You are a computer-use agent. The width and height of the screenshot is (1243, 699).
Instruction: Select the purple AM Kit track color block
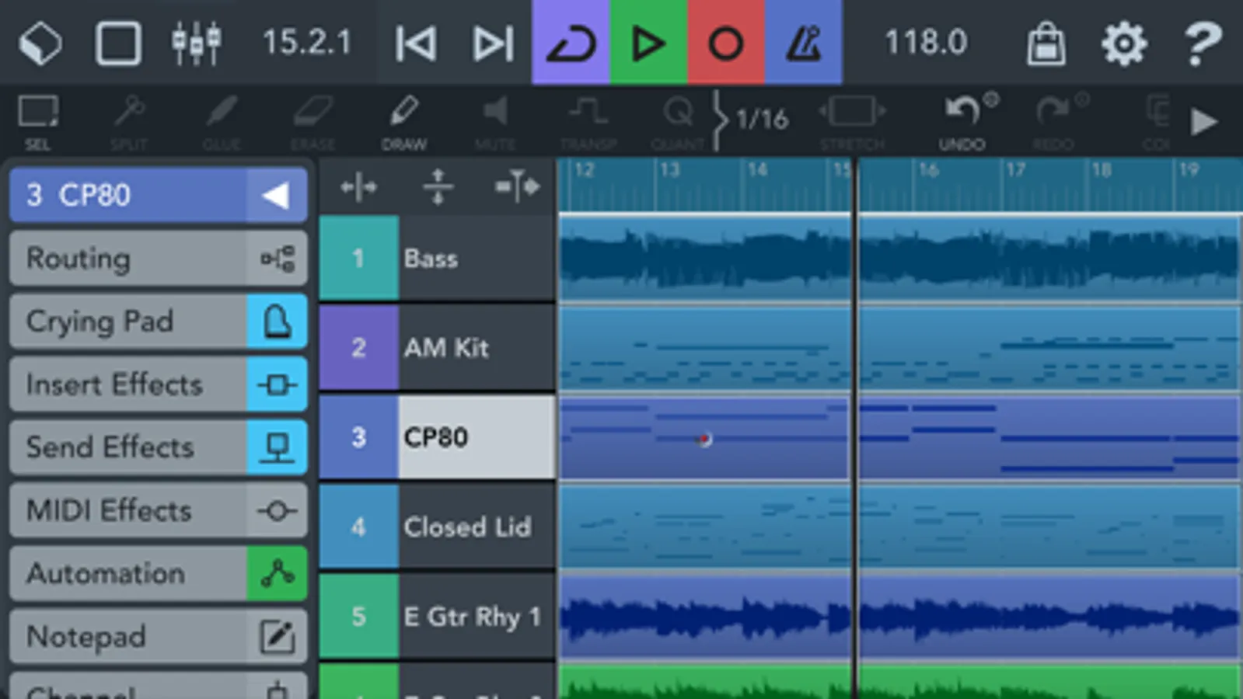pyautogui.click(x=358, y=347)
